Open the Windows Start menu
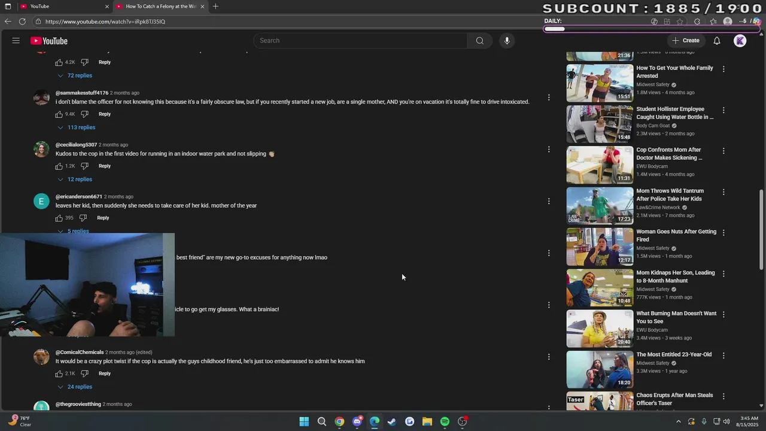Viewport: 766px width, 431px height. [304, 421]
